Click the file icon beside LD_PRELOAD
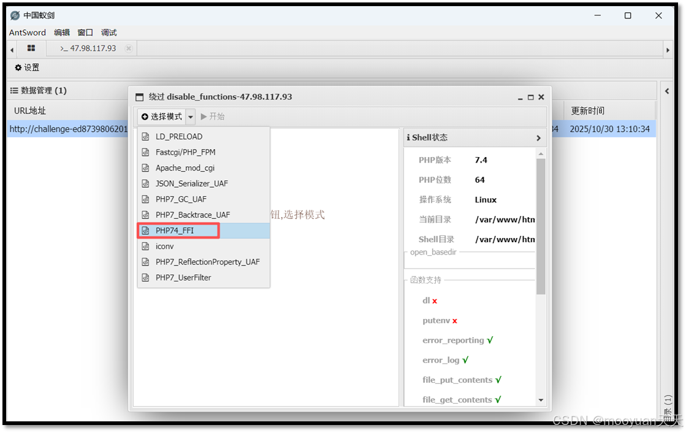Image resolution: width=686 pixels, height=433 pixels. click(x=146, y=137)
